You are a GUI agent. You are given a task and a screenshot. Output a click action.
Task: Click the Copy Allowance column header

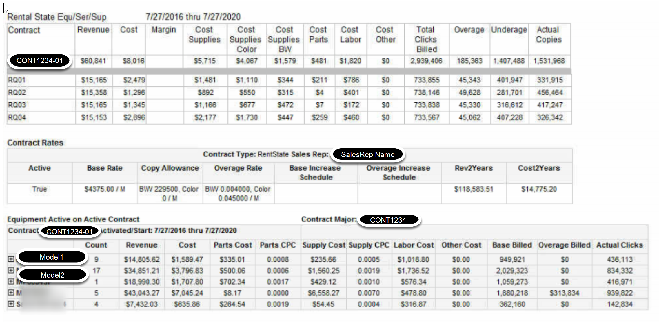pos(170,168)
